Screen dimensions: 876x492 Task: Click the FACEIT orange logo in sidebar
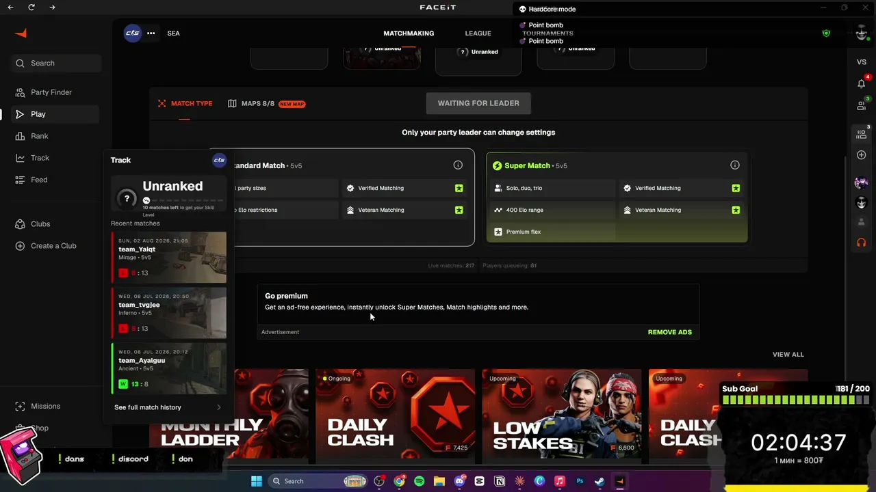(21, 33)
